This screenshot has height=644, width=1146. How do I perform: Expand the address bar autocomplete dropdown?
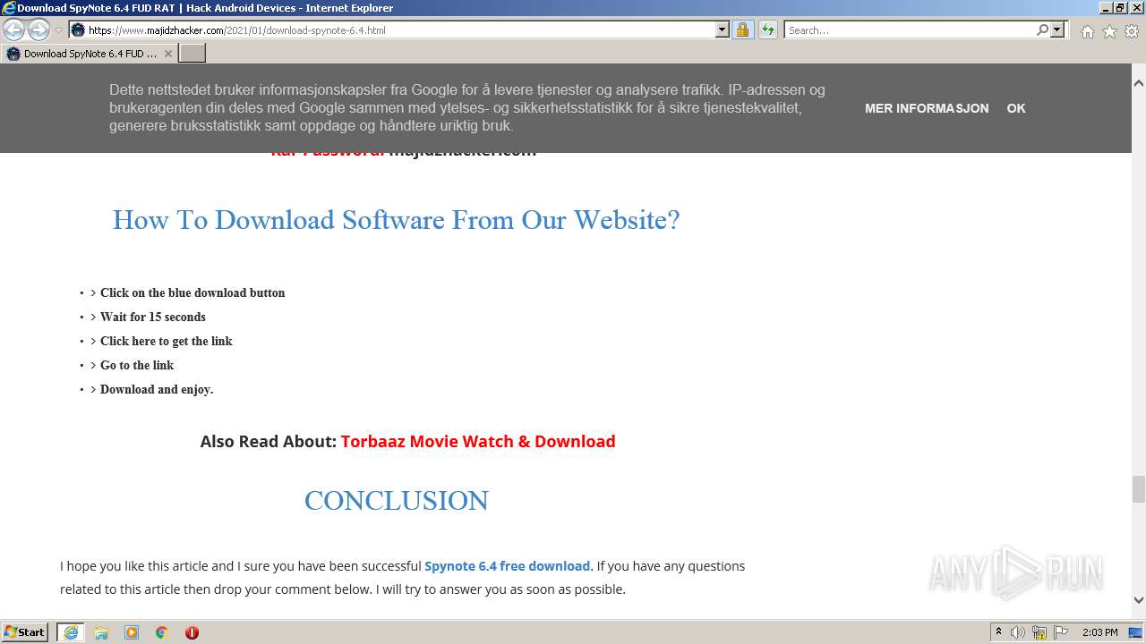pyautogui.click(x=722, y=30)
